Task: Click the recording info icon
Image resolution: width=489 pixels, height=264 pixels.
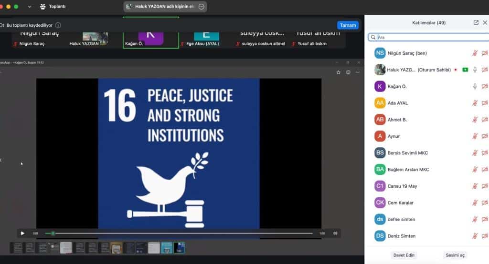Action: 58,25
